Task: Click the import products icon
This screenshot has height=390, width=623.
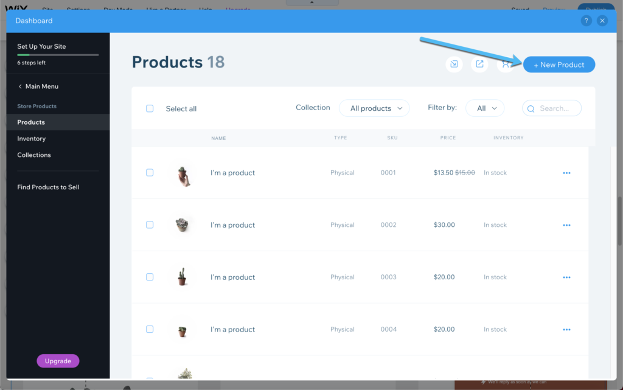Action: [x=454, y=64]
